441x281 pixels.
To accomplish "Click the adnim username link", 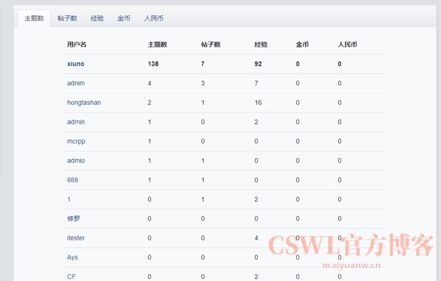I will tap(76, 83).
